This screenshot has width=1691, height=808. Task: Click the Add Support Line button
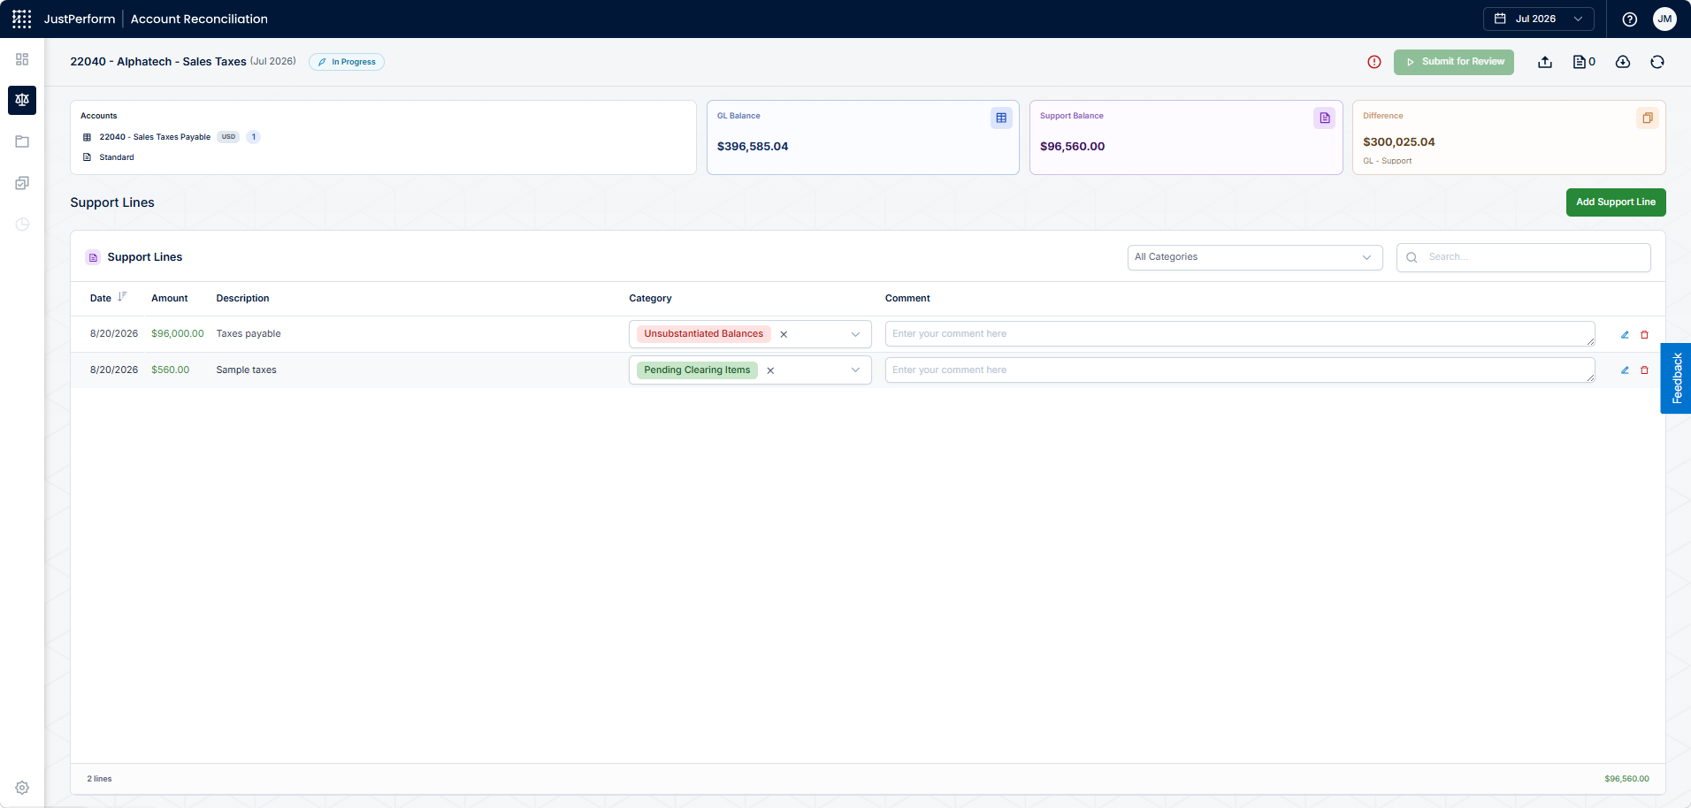1616,202
